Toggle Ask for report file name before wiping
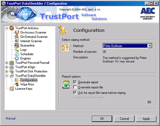160x126 pixels. coord(75,93)
